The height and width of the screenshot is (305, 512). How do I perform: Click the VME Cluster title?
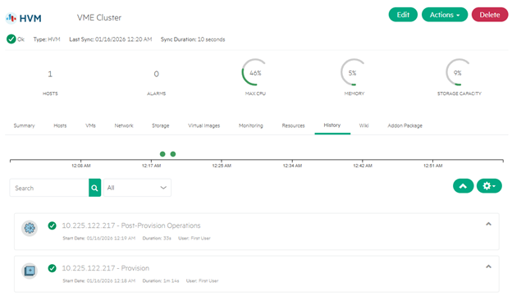pyautogui.click(x=99, y=17)
